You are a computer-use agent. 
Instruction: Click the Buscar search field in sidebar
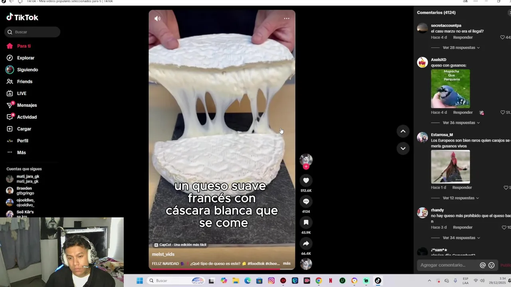[x=32, y=32]
